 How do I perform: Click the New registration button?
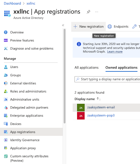coord(89,27)
